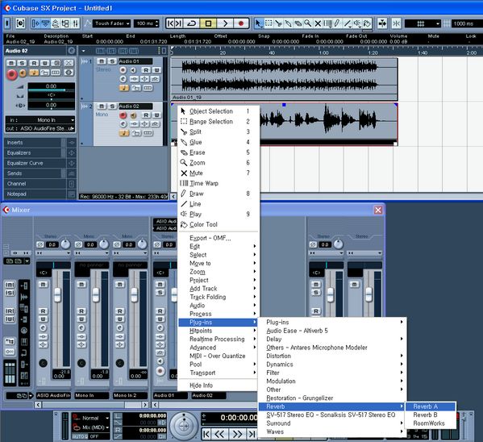Open the Realtime Processing submenu
Viewport: 483px width, 442px height.
click(218, 339)
